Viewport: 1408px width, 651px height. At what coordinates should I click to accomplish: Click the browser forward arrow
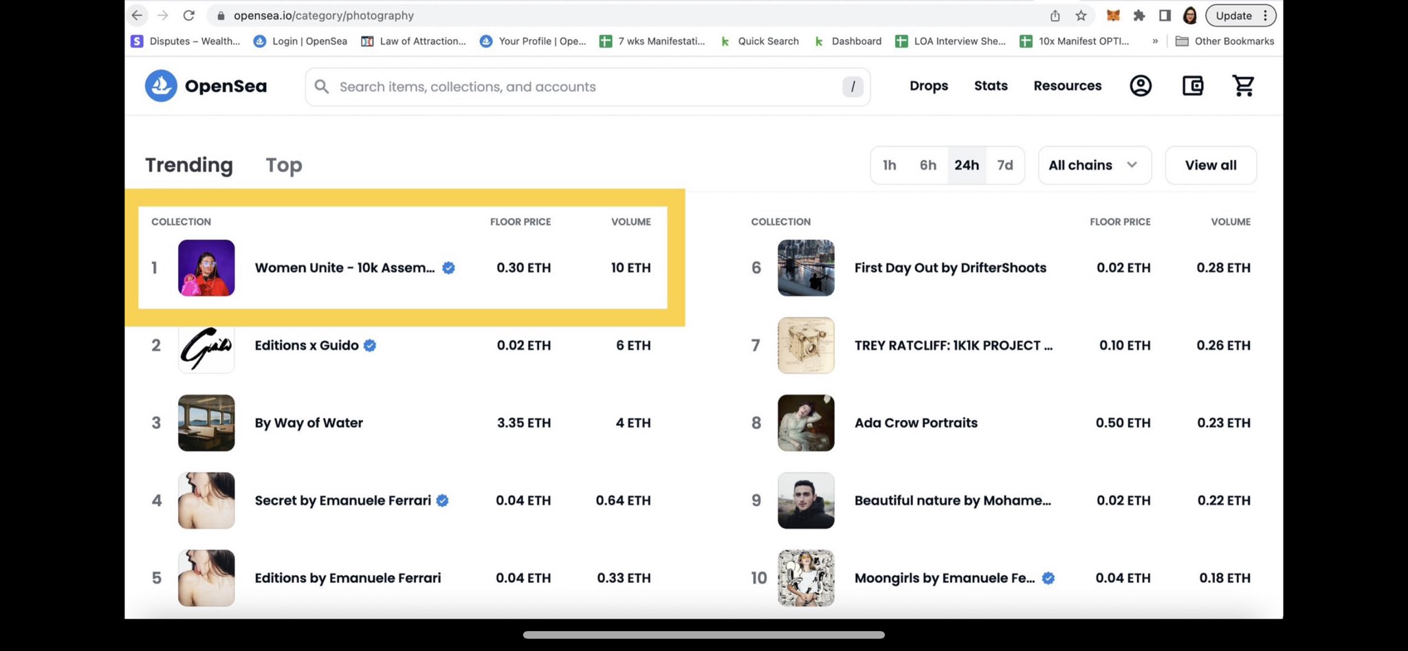point(163,15)
